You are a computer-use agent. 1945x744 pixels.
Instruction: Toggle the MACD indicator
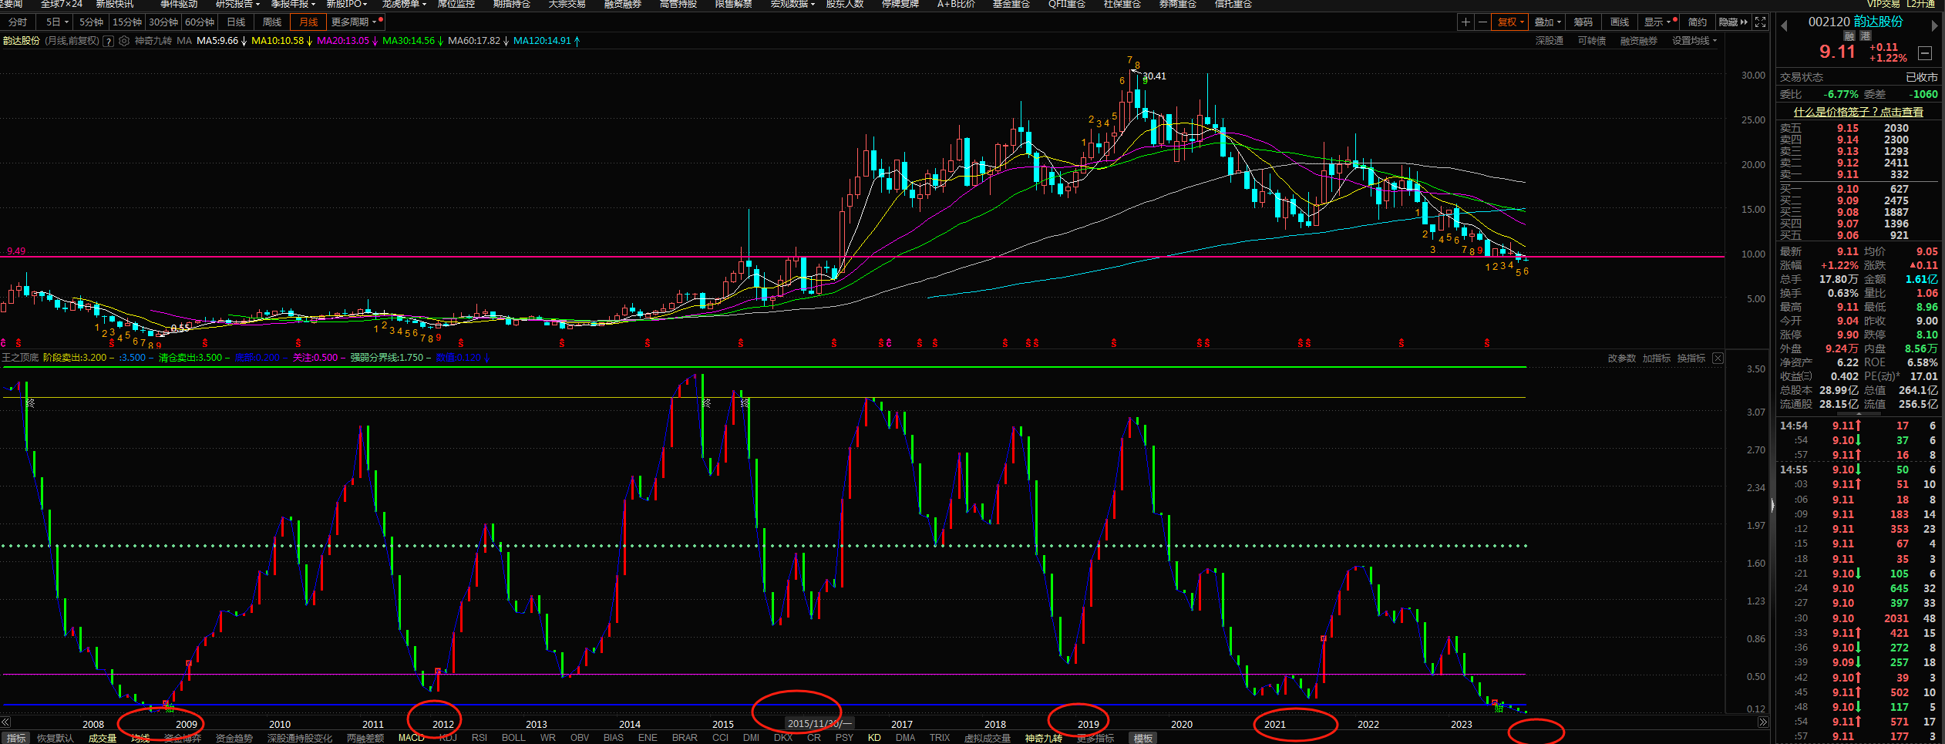coord(411,738)
